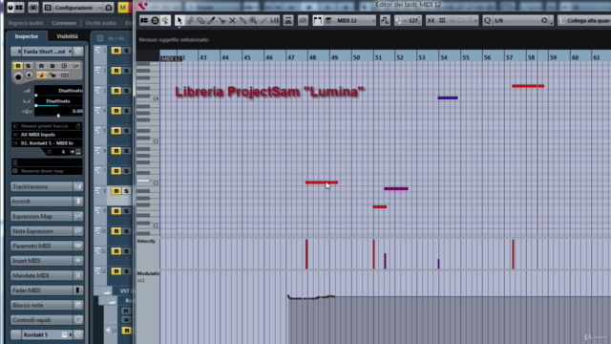
Task: Enable Read automation R in inspector
Action: [41, 66]
